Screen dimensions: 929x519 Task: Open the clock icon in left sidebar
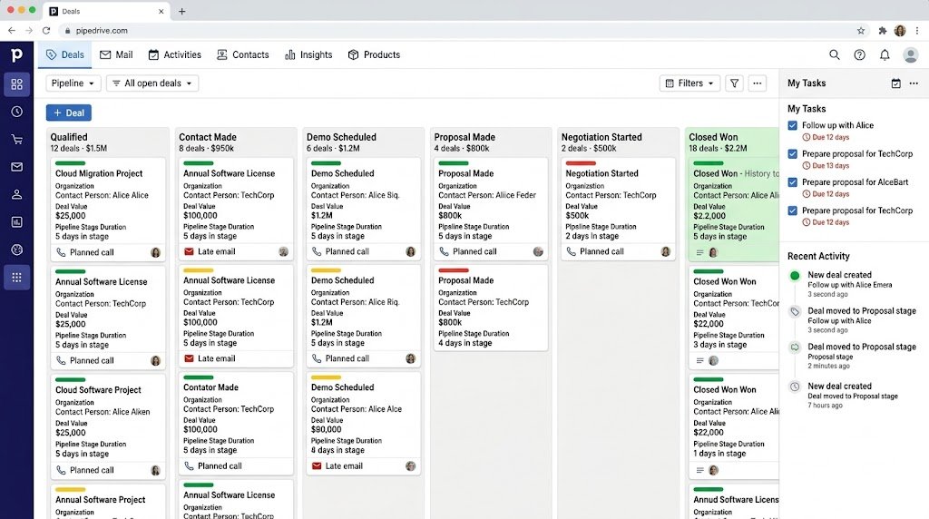(16, 112)
